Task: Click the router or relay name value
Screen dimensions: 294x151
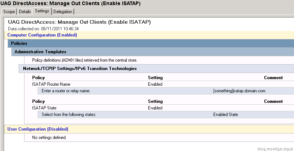Action: [239, 91]
